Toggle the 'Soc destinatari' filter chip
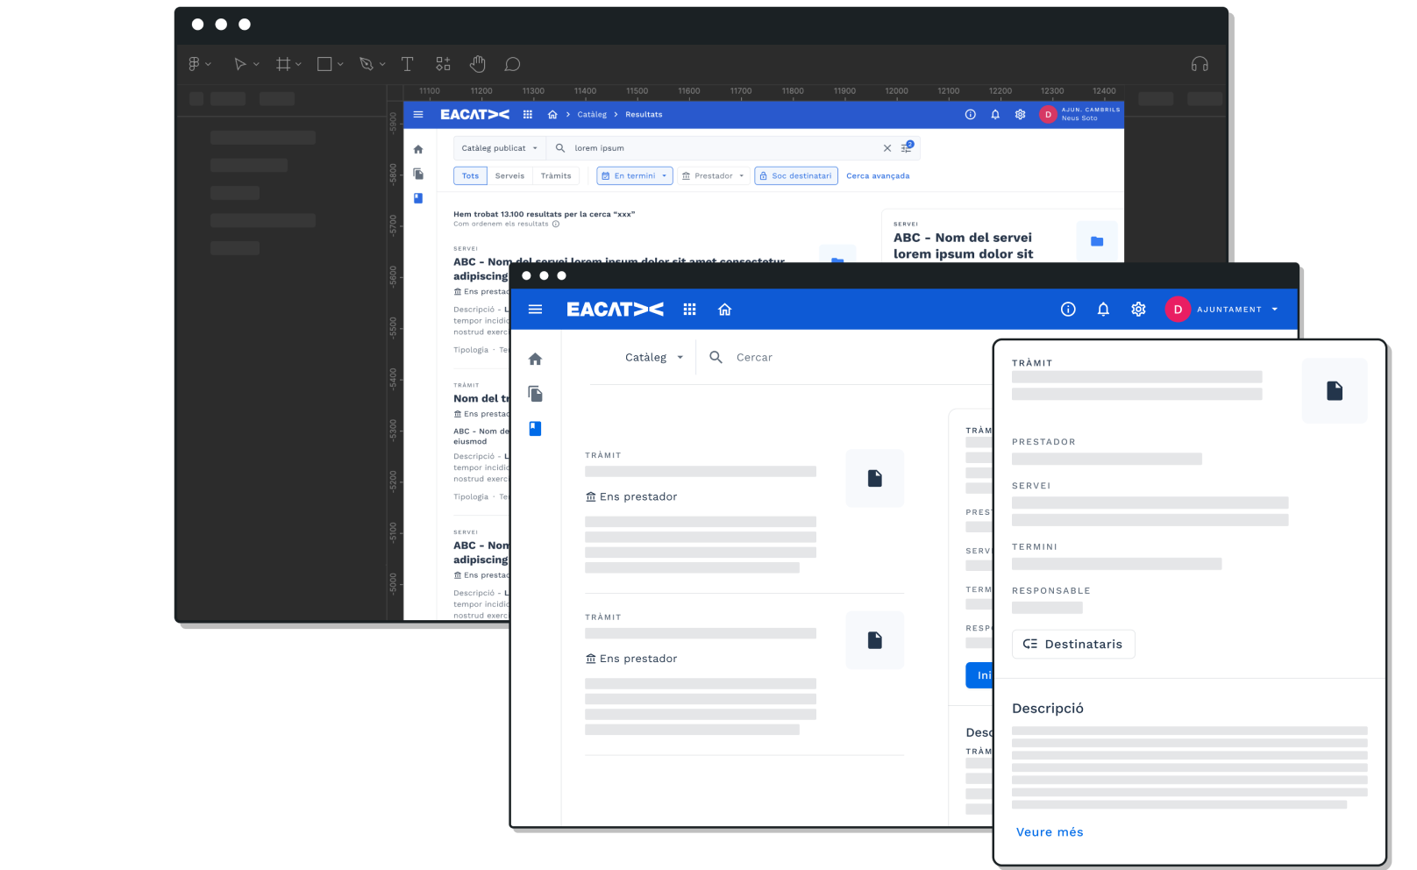 [x=795, y=176]
